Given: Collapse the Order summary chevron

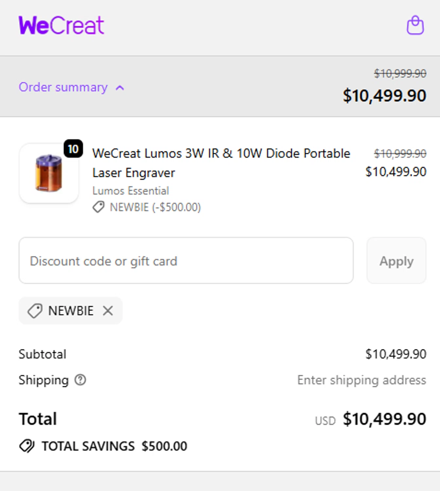Looking at the screenshot, I should [x=120, y=88].
